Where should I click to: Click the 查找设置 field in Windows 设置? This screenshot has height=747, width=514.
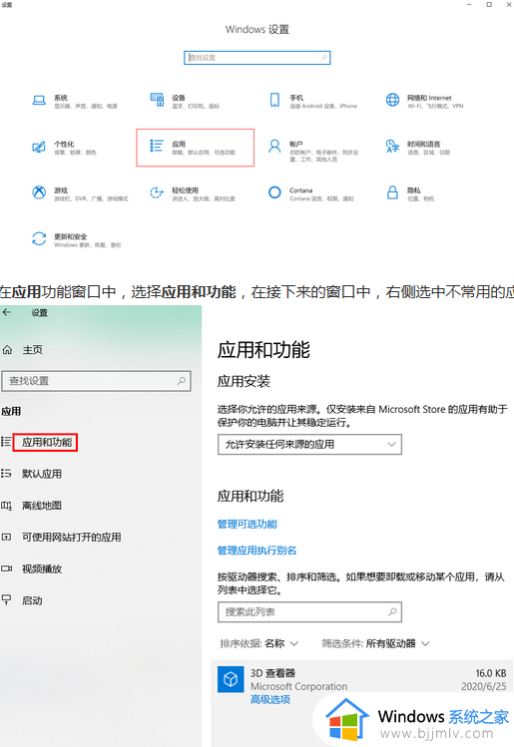(x=257, y=58)
